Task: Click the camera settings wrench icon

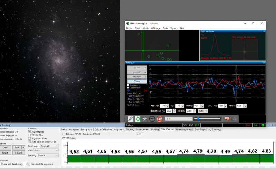Action: click(x=234, y=119)
